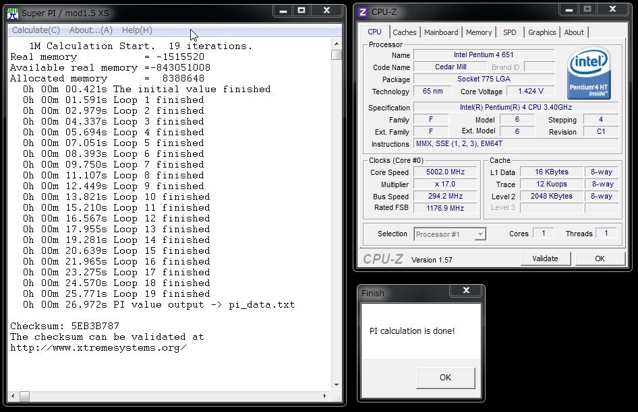Select the SPD tab
Screen dimensions: 638x412
pyautogui.click(x=510, y=32)
